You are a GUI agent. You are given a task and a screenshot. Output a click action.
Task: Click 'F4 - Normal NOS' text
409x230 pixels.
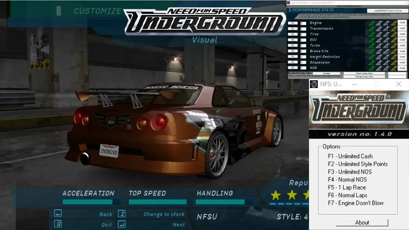click(347, 180)
